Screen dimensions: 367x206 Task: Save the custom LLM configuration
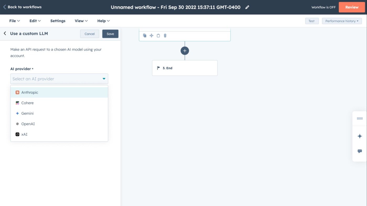[110, 34]
